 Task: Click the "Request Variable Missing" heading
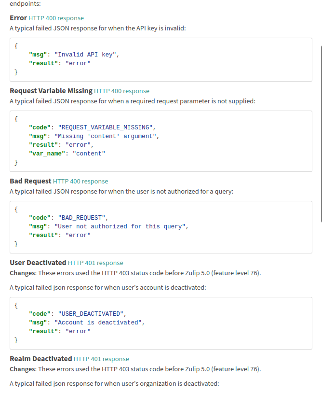coord(51,91)
